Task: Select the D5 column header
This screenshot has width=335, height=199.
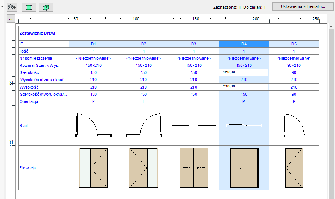Action: [294, 44]
